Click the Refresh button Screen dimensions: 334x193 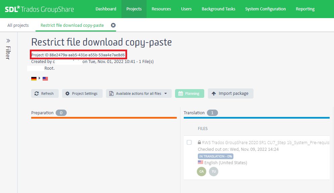[45, 93]
